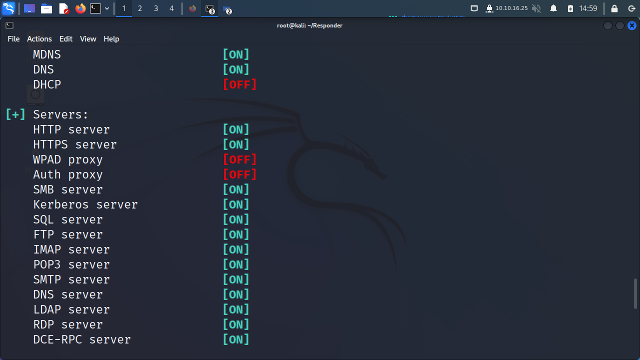Click the IMAP server line
Screen dimensions: 640x360
point(71,249)
